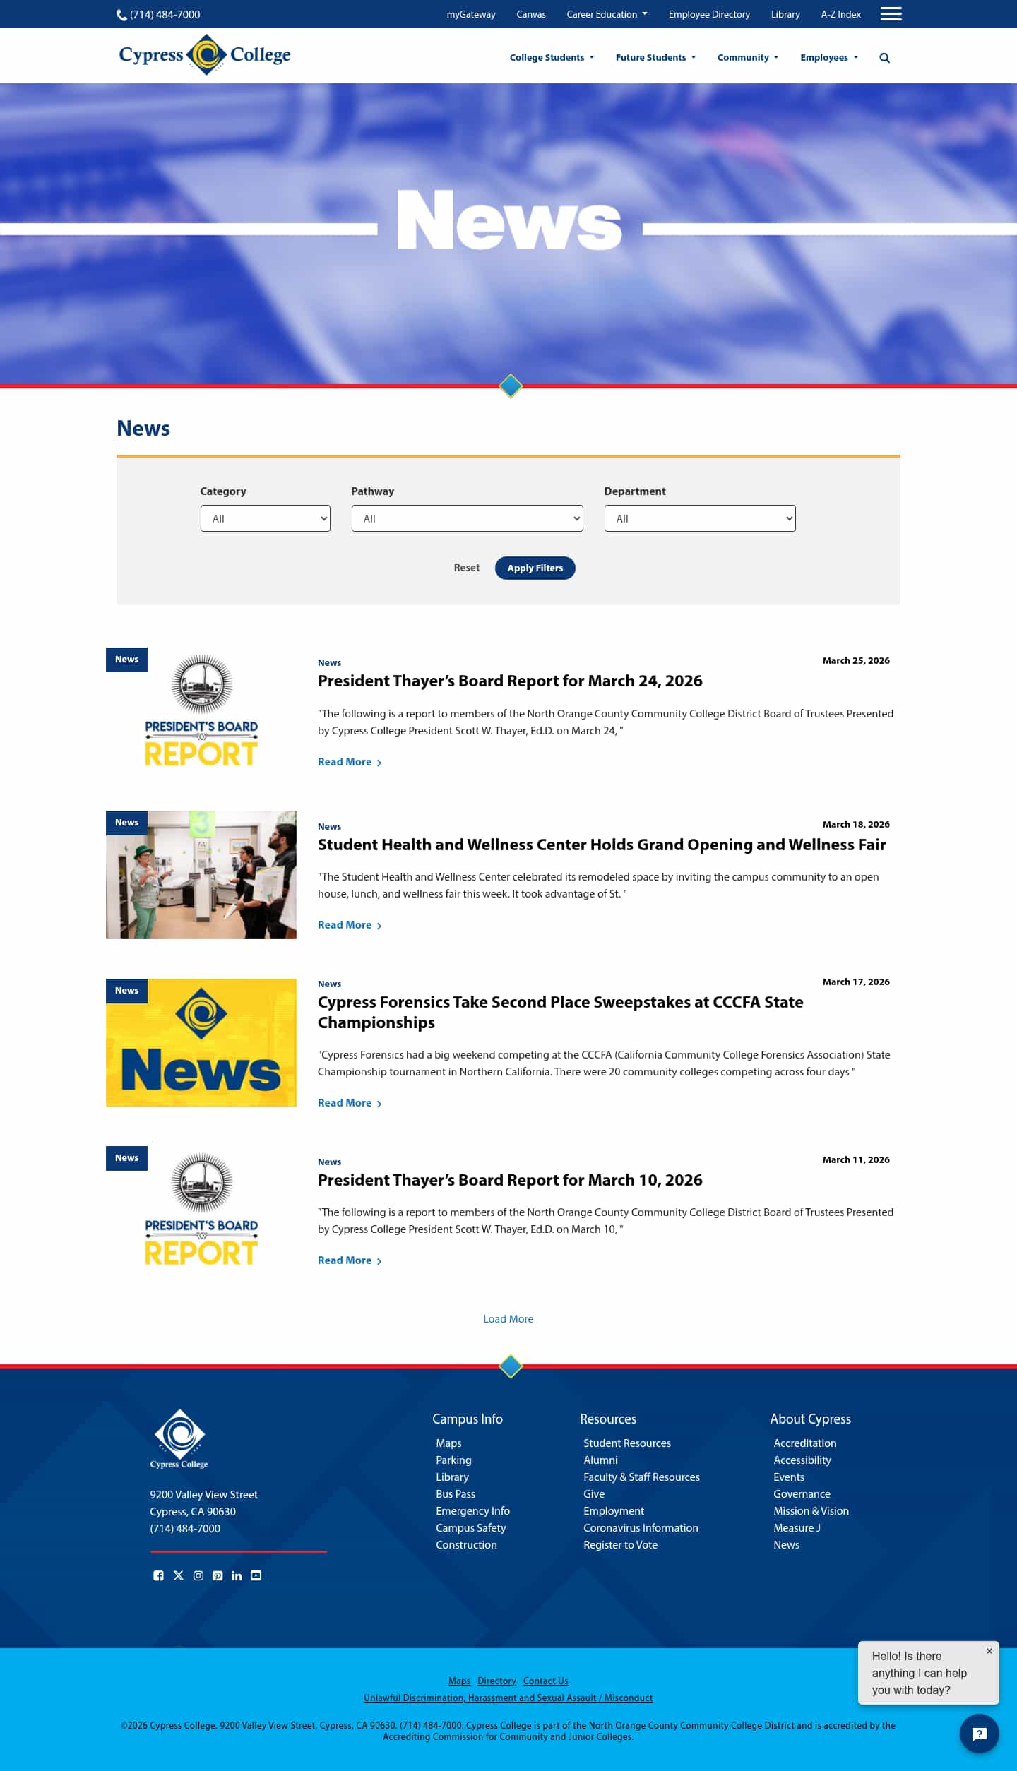
Task: Open the Instagram social icon
Action: tap(198, 1575)
